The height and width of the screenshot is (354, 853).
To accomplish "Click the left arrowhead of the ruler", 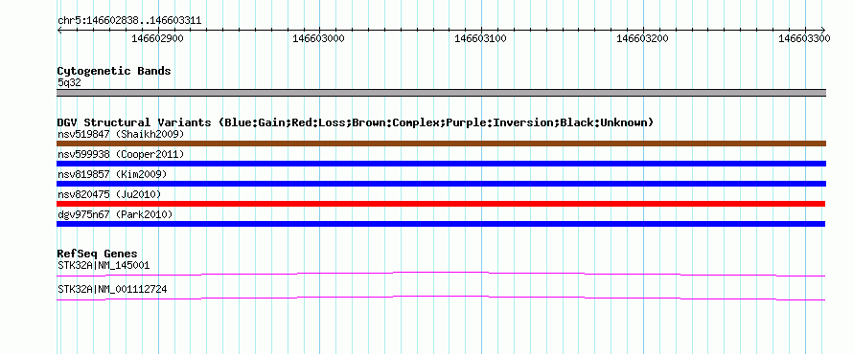I will click(x=59, y=30).
